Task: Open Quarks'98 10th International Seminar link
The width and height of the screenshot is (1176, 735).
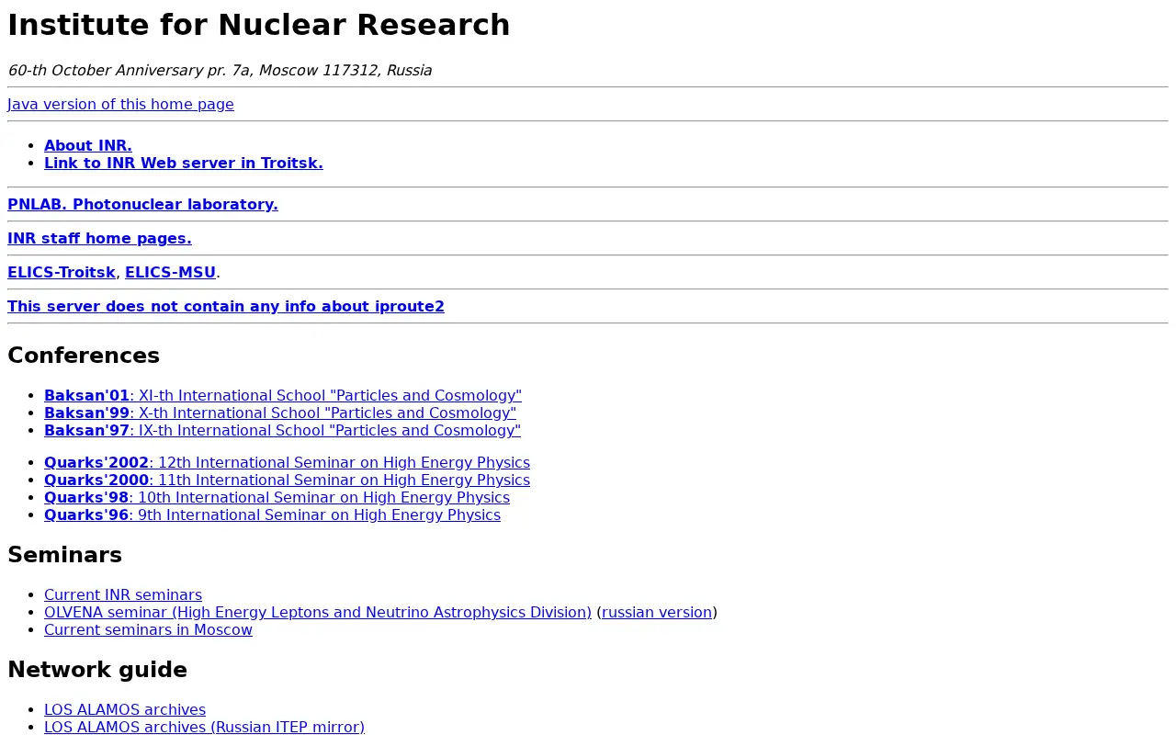Action: [x=277, y=497]
